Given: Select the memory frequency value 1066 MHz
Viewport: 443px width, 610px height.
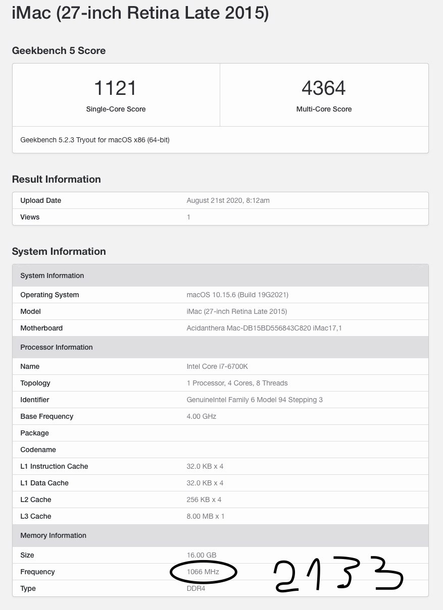Looking at the screenshot, I should point(203,572).
